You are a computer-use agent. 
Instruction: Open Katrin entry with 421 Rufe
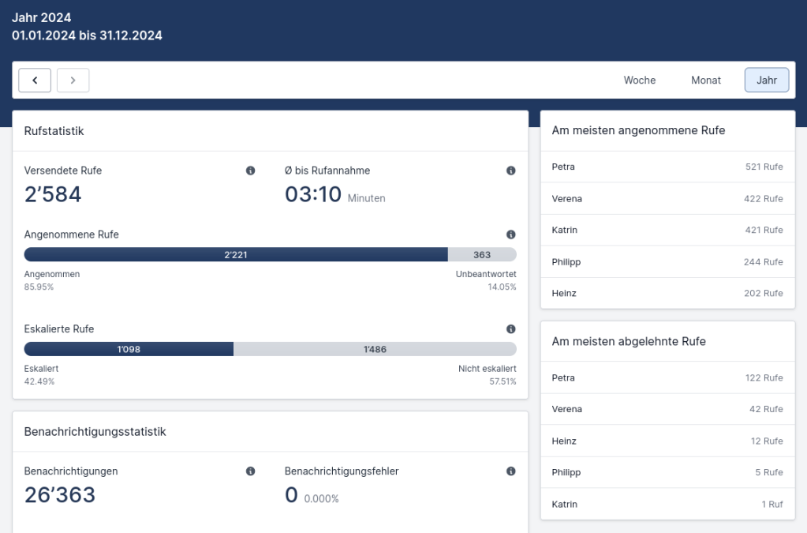click(667, 230)
